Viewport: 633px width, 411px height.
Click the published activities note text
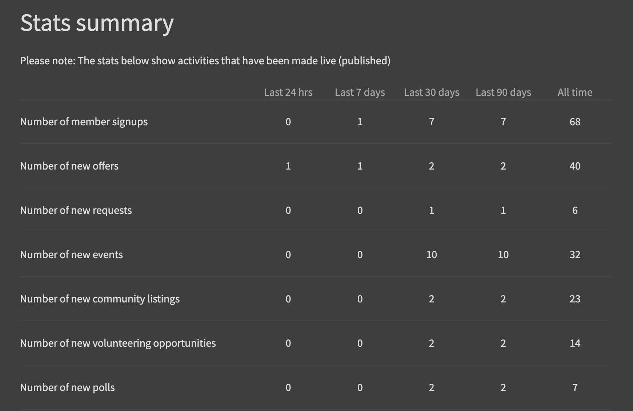click(205, 61)
